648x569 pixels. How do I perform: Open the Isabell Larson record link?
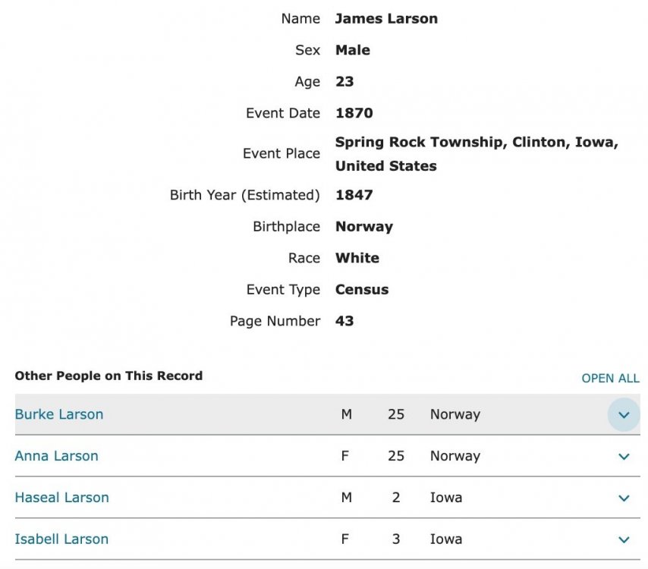(x=61, y=539)
